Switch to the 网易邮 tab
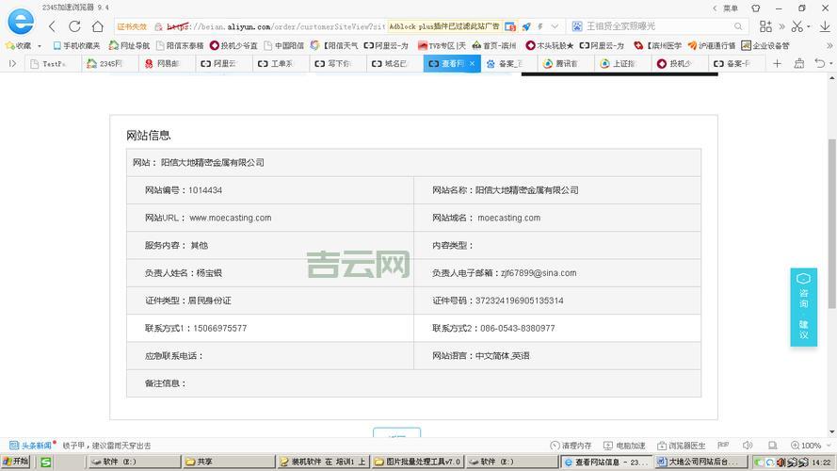 [x=166, y=63]
